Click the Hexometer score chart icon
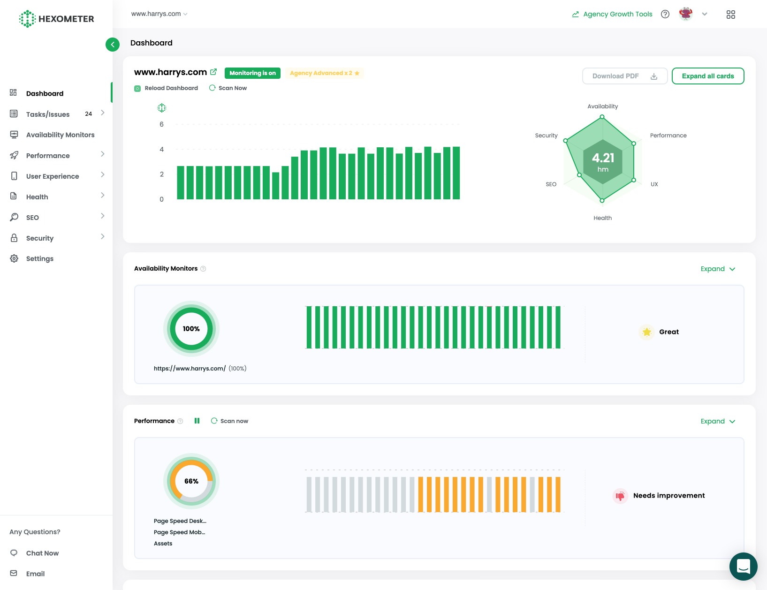Image resolution: width=767 pixels, height=590 pixels. coord(161,108)
